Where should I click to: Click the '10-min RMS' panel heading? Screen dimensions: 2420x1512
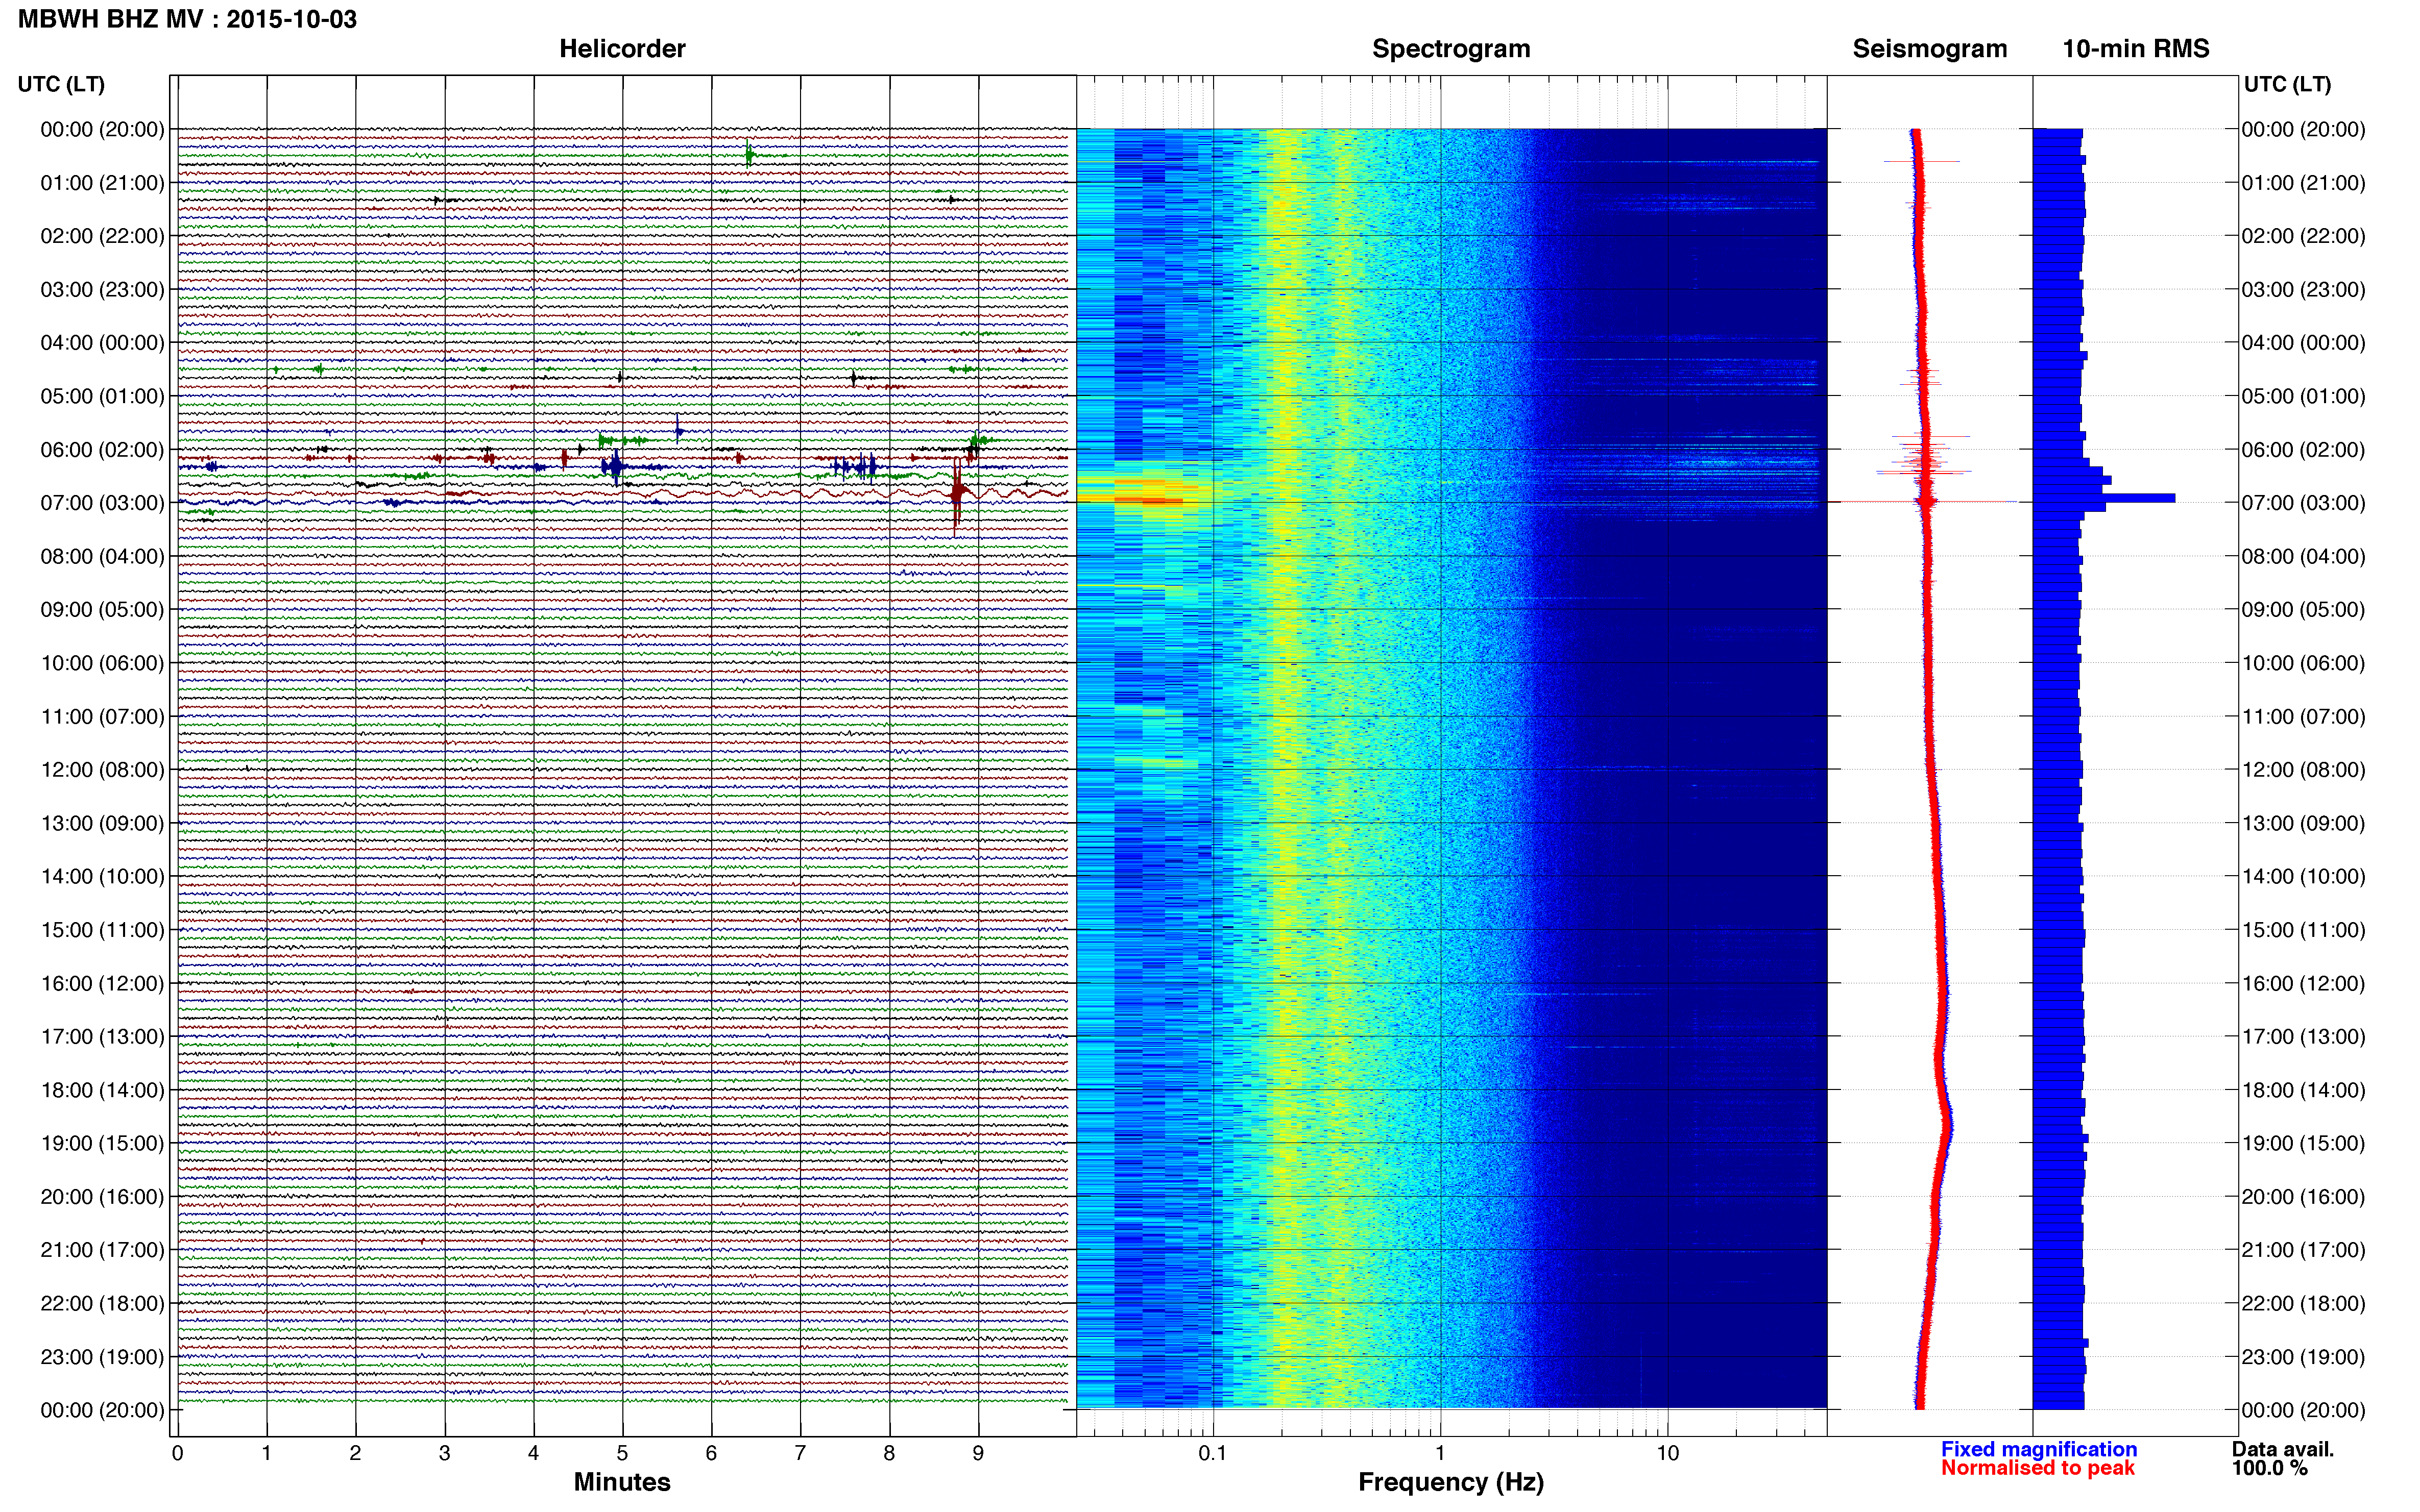(x=2136, y=49)
